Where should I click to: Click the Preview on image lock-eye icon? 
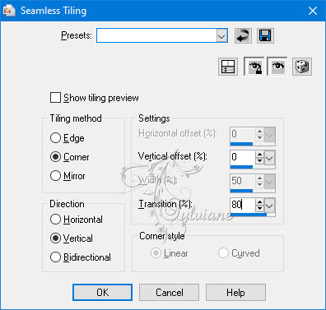(254, 67)
